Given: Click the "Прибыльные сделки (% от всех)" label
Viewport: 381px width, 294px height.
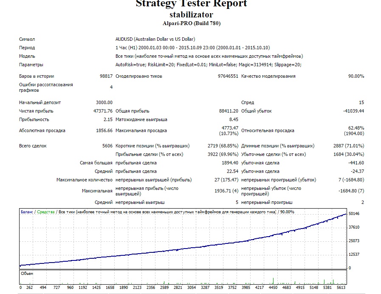Looking at the screenshot, I should (x=150, y=154).
